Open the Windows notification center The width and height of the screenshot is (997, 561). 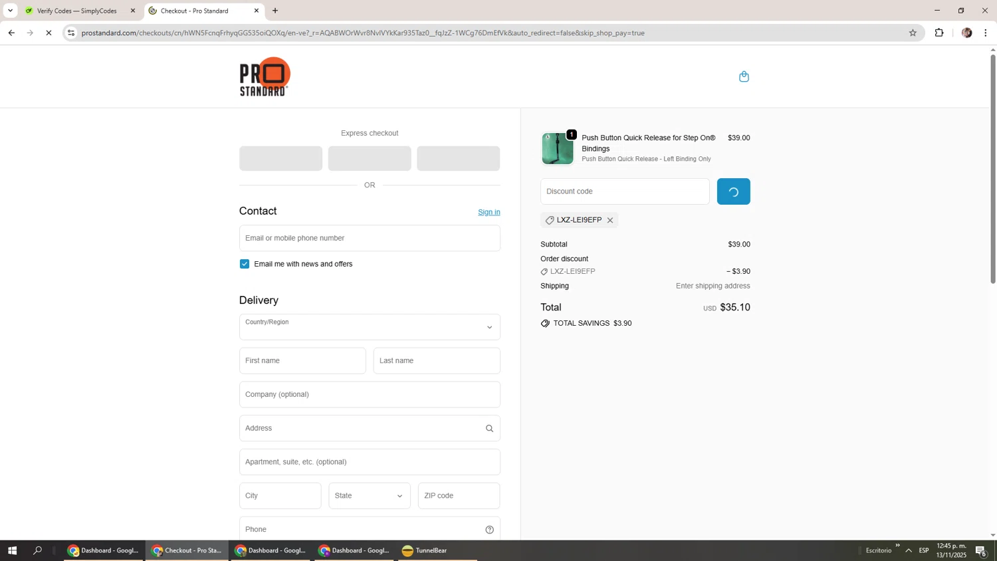tap(981, 550)
